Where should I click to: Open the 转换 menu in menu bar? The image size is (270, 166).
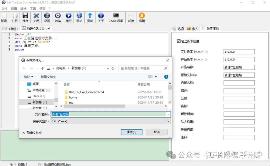[23, 9]
